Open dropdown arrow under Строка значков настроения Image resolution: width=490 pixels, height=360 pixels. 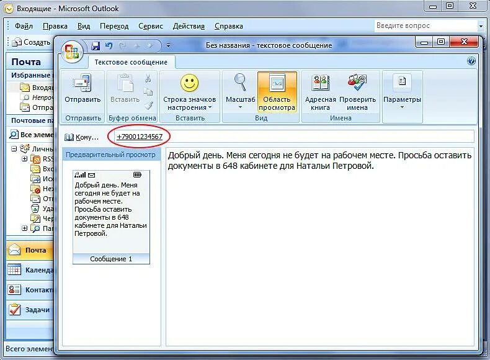click(x=210, y=107)
